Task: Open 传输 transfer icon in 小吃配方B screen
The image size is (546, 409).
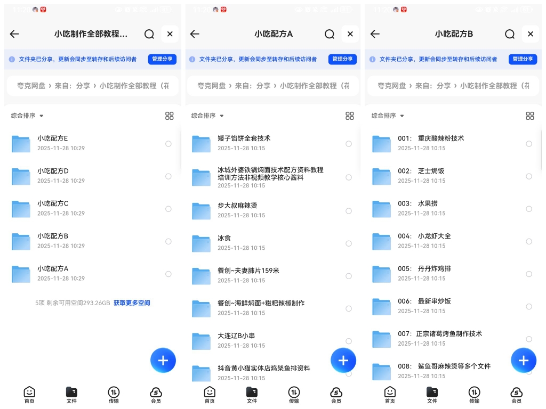Action: 474,395
